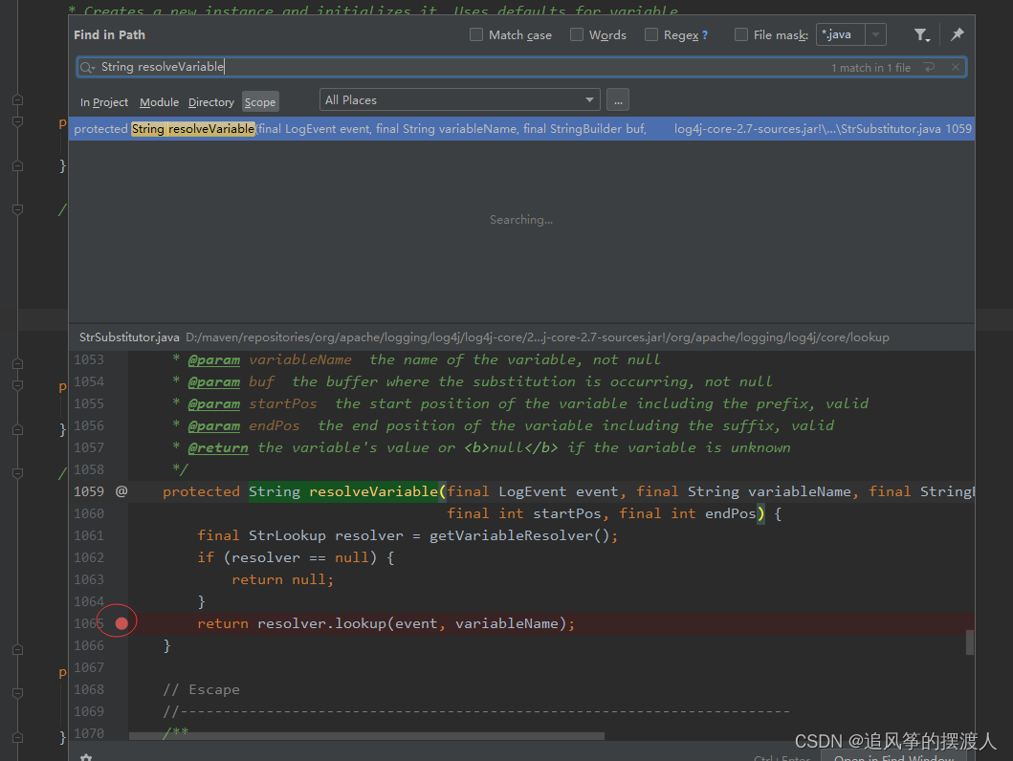This screenshot has height=761, width=1013.
Task: Click the ellipsis button beside All Places
Action: coord(618,100)
